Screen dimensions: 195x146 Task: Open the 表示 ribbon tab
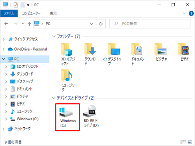pyautogui.click(x=53, y=13)
